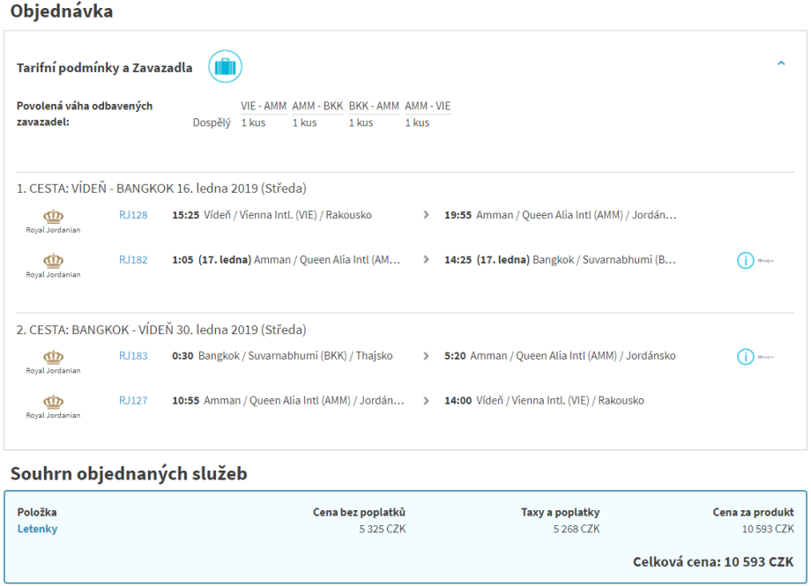Open flight number RJ183 link
The width and height of the screenshot is (811, 586).
point(133,356)
